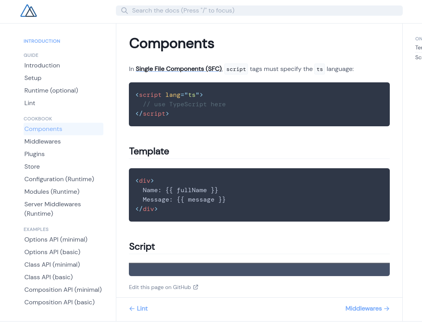Go to previous page Lint
Viewport: 422px width, 331px height.
(139, 309)
